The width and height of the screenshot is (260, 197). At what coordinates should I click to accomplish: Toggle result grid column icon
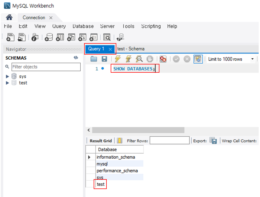tap(119, 141)
